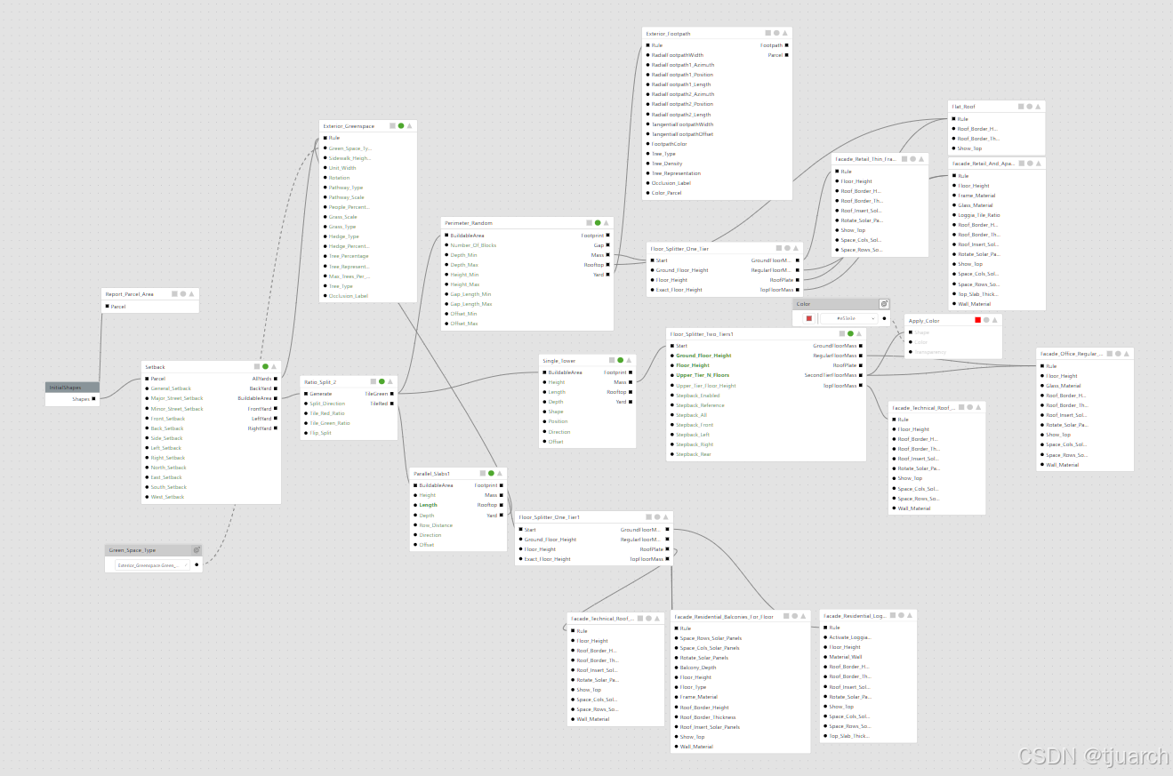Toggle the gray circle on Exterior_Footpath node
Viewport: 1173px width, 776px height.
[776, 33]
